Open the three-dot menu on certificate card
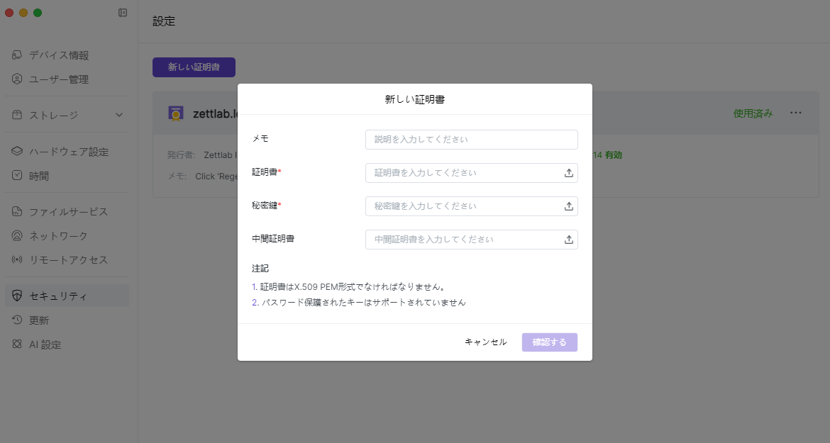This screenshot has width=830, height=443. coord(796,113)
